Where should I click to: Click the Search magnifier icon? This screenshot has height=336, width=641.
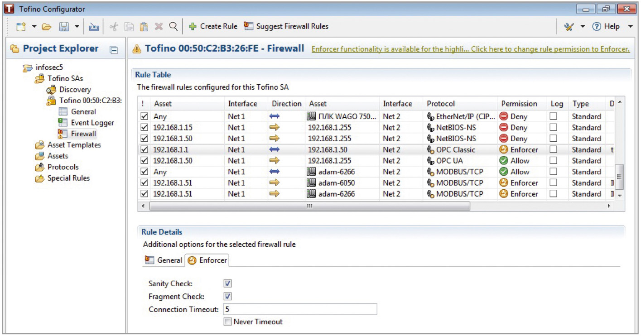(x=173, y=27)
